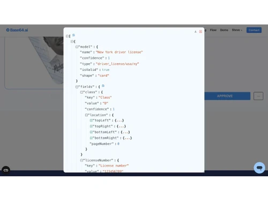Screen dimensions: 268x201
Task: Copy the "fields" object using the clipboard icon
Action: point(103,86)
